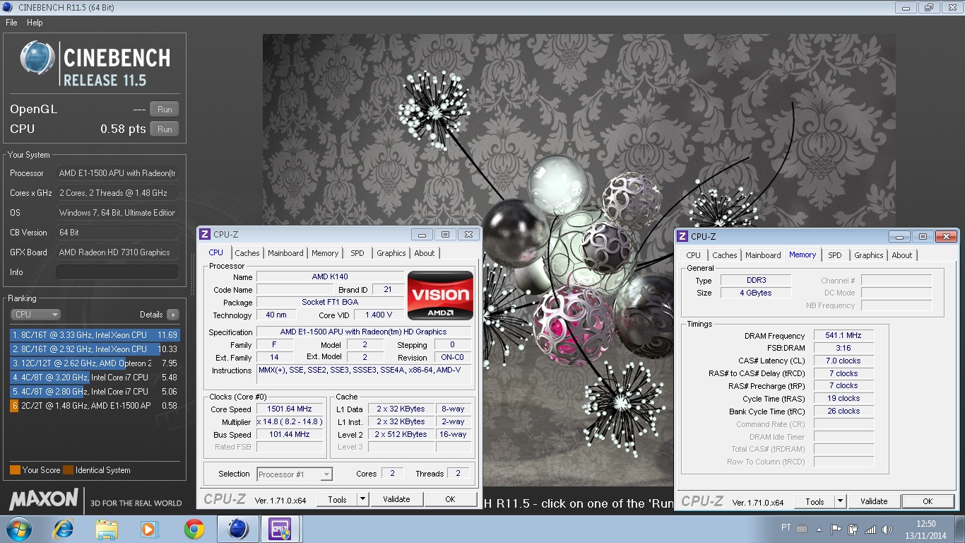Screen dimensions: 965x543
Task: Expand Tools dropdown arrow in left CPU-Z
Action: (363, 499)
